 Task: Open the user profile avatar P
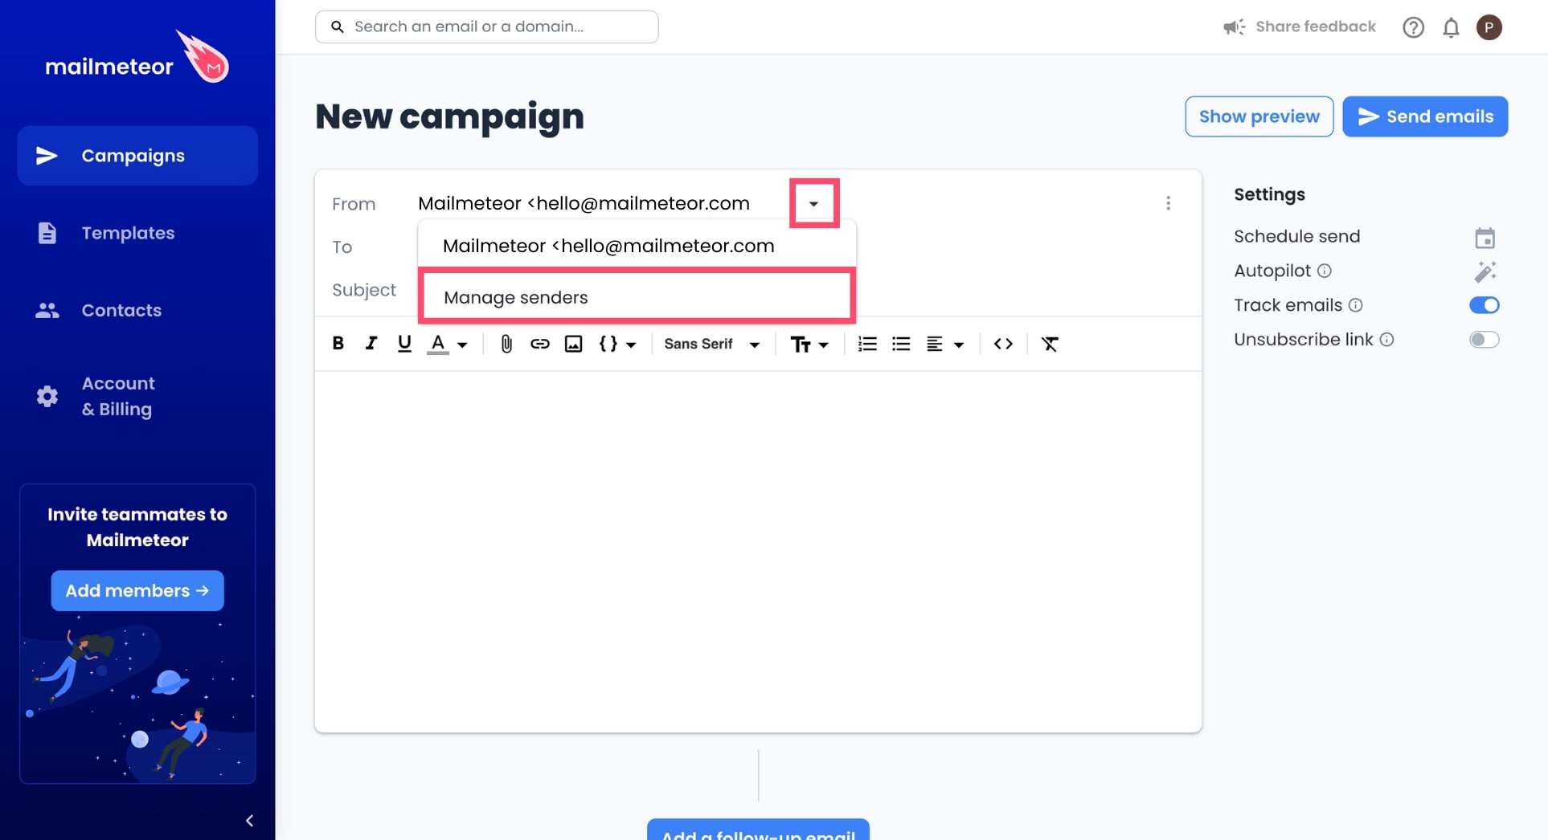point(1489,27)
